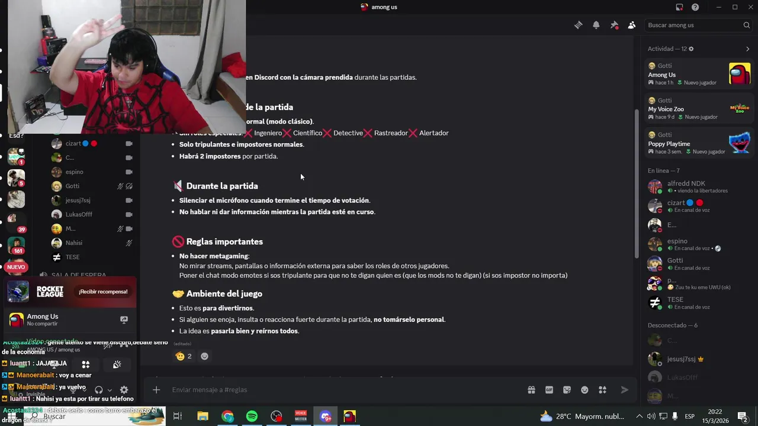Open the weather widget 28°C
This screenshot has height=426, width=758.
pyautogui.click(x=582, y=417)
